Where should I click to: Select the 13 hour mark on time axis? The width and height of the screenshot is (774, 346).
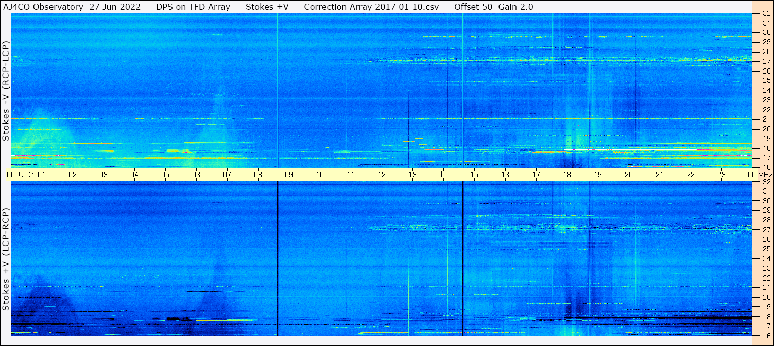pyautogui.click(x=412, y=175)
